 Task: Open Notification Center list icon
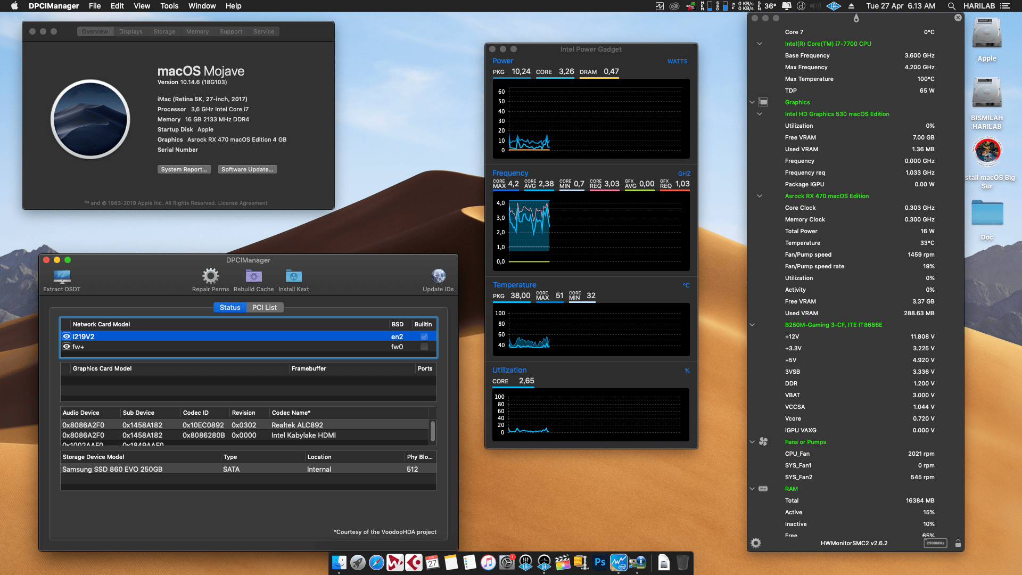[x=1005, y=6]
